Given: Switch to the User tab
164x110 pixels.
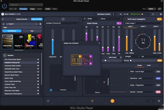Looking at the screenshot, I should [32, 31].
